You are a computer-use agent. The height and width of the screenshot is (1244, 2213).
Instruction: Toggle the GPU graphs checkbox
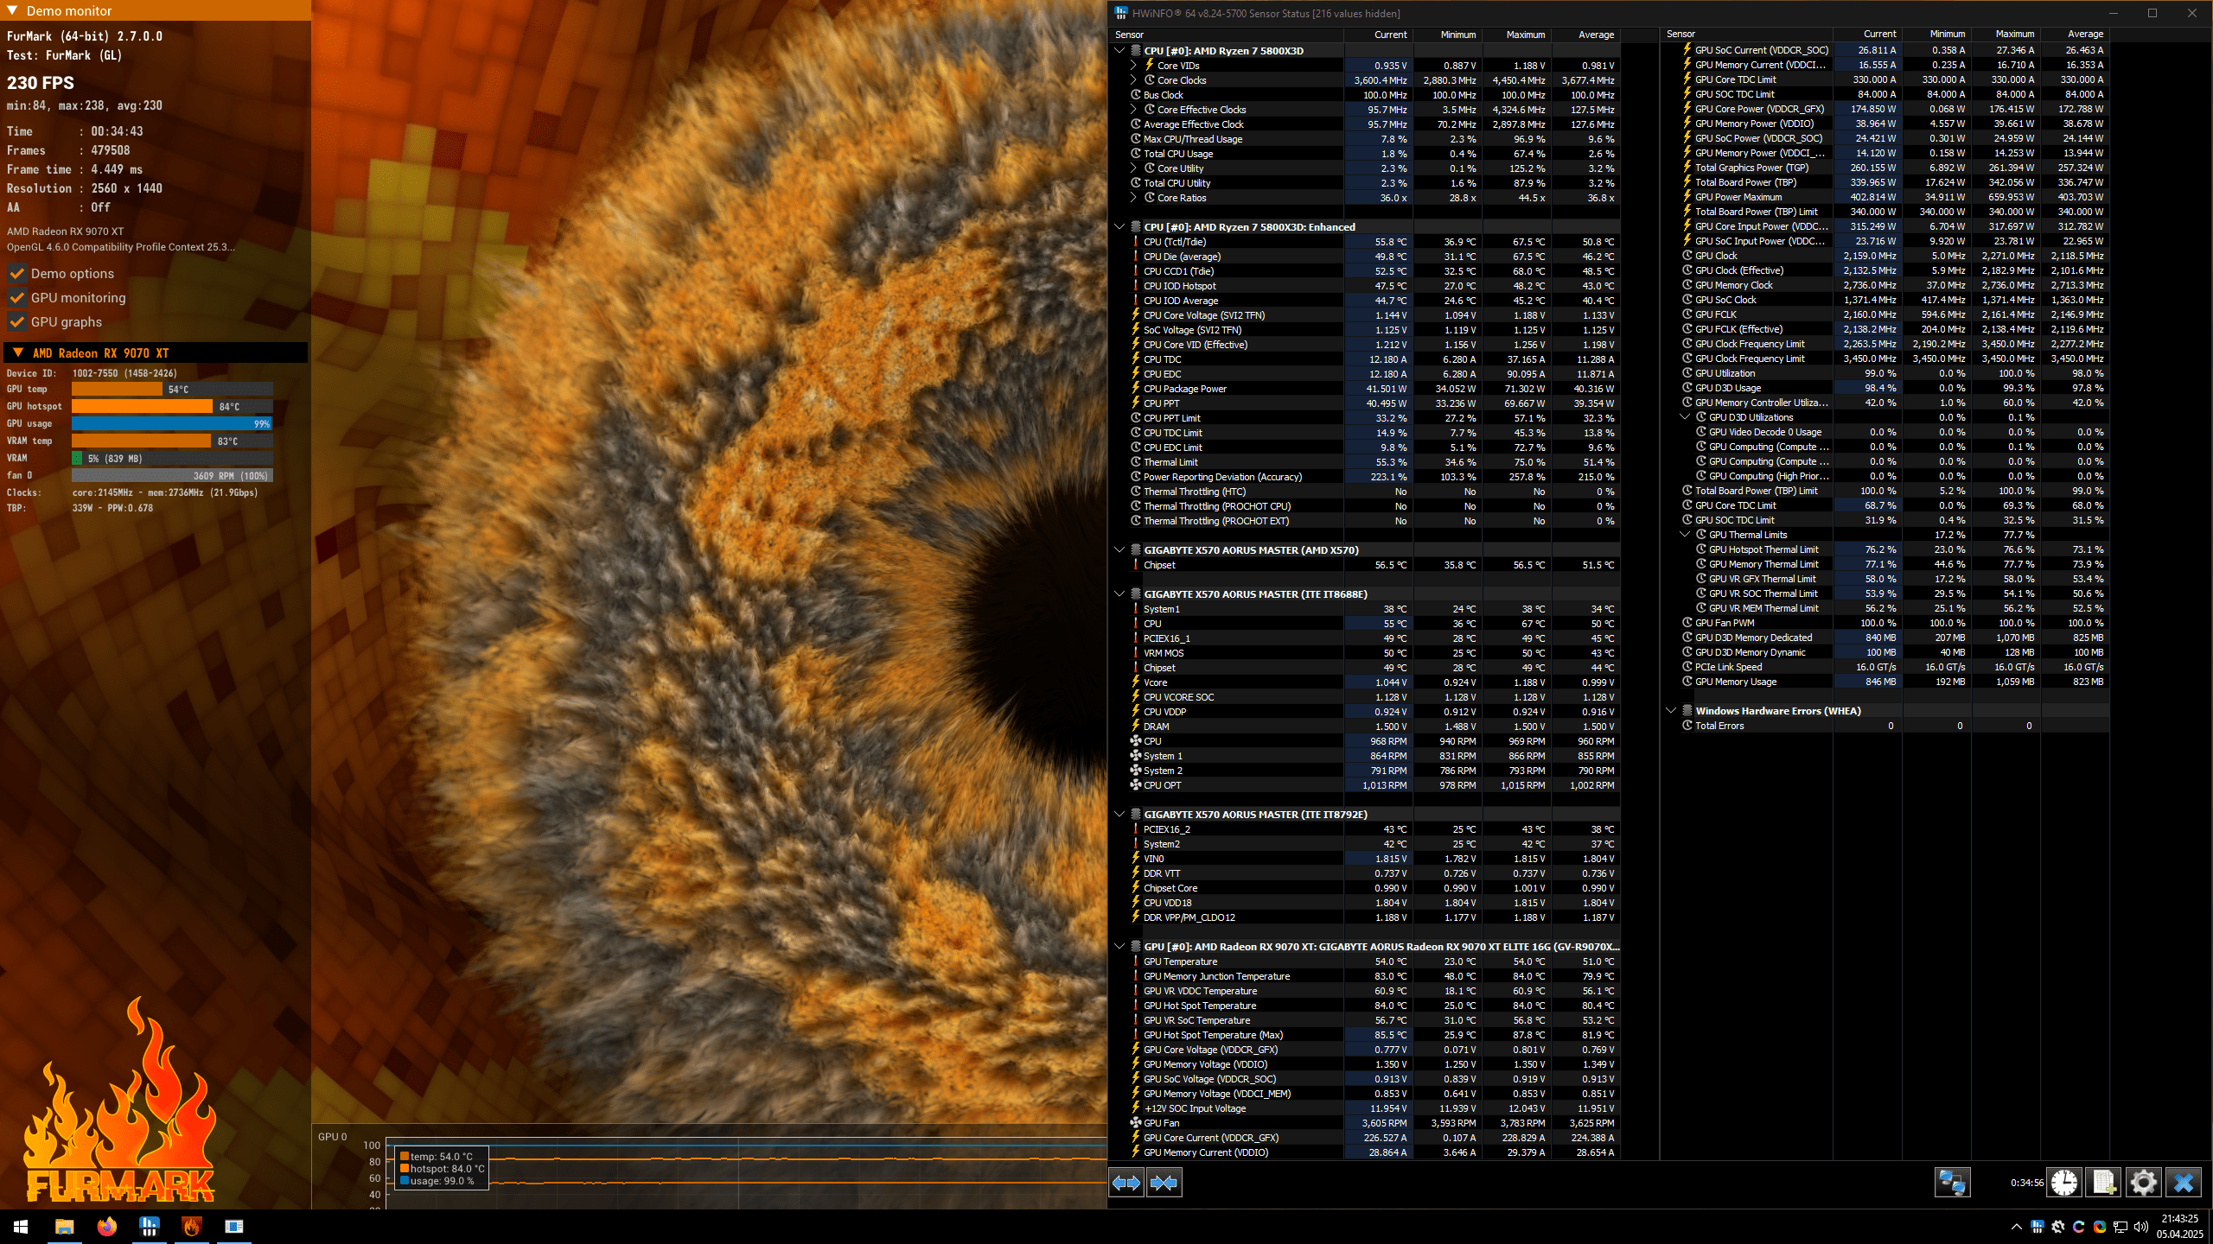coord(16,322)
